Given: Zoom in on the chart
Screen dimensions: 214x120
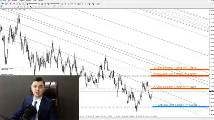Looking at the screenshot, I should click(72, 4).
